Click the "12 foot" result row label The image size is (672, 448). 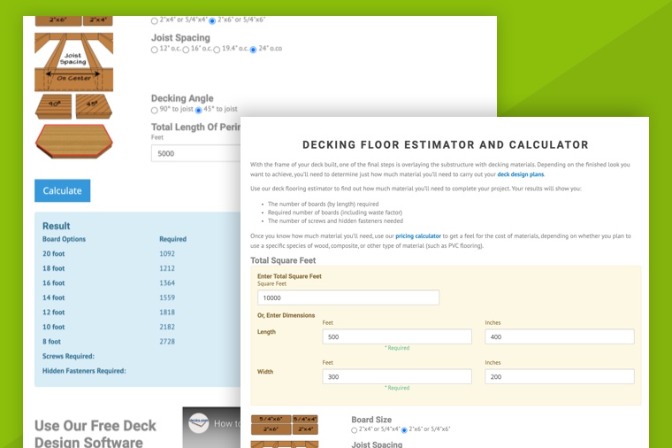(54, 312)
